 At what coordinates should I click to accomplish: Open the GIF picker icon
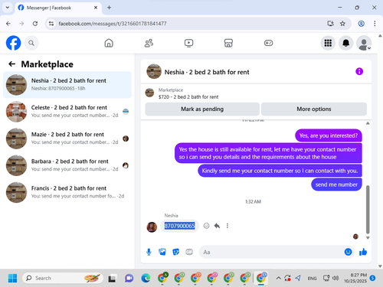[x=189, y=252]
